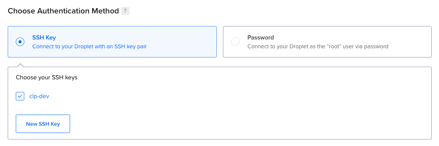439x146 pixels.
Task: Click the New SSH Key button
Action: [43, 124]
